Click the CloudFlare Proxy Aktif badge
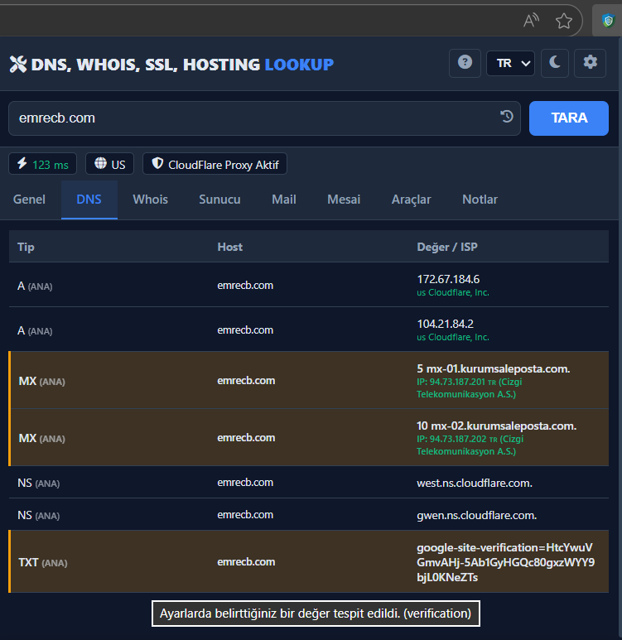Image resolution: width=622 pixels, height=640 pixels. tap(215, 164)
